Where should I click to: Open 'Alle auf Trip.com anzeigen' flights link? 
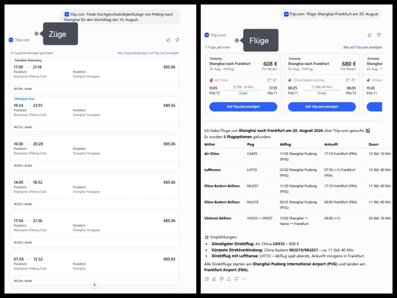tap(362, 48)
